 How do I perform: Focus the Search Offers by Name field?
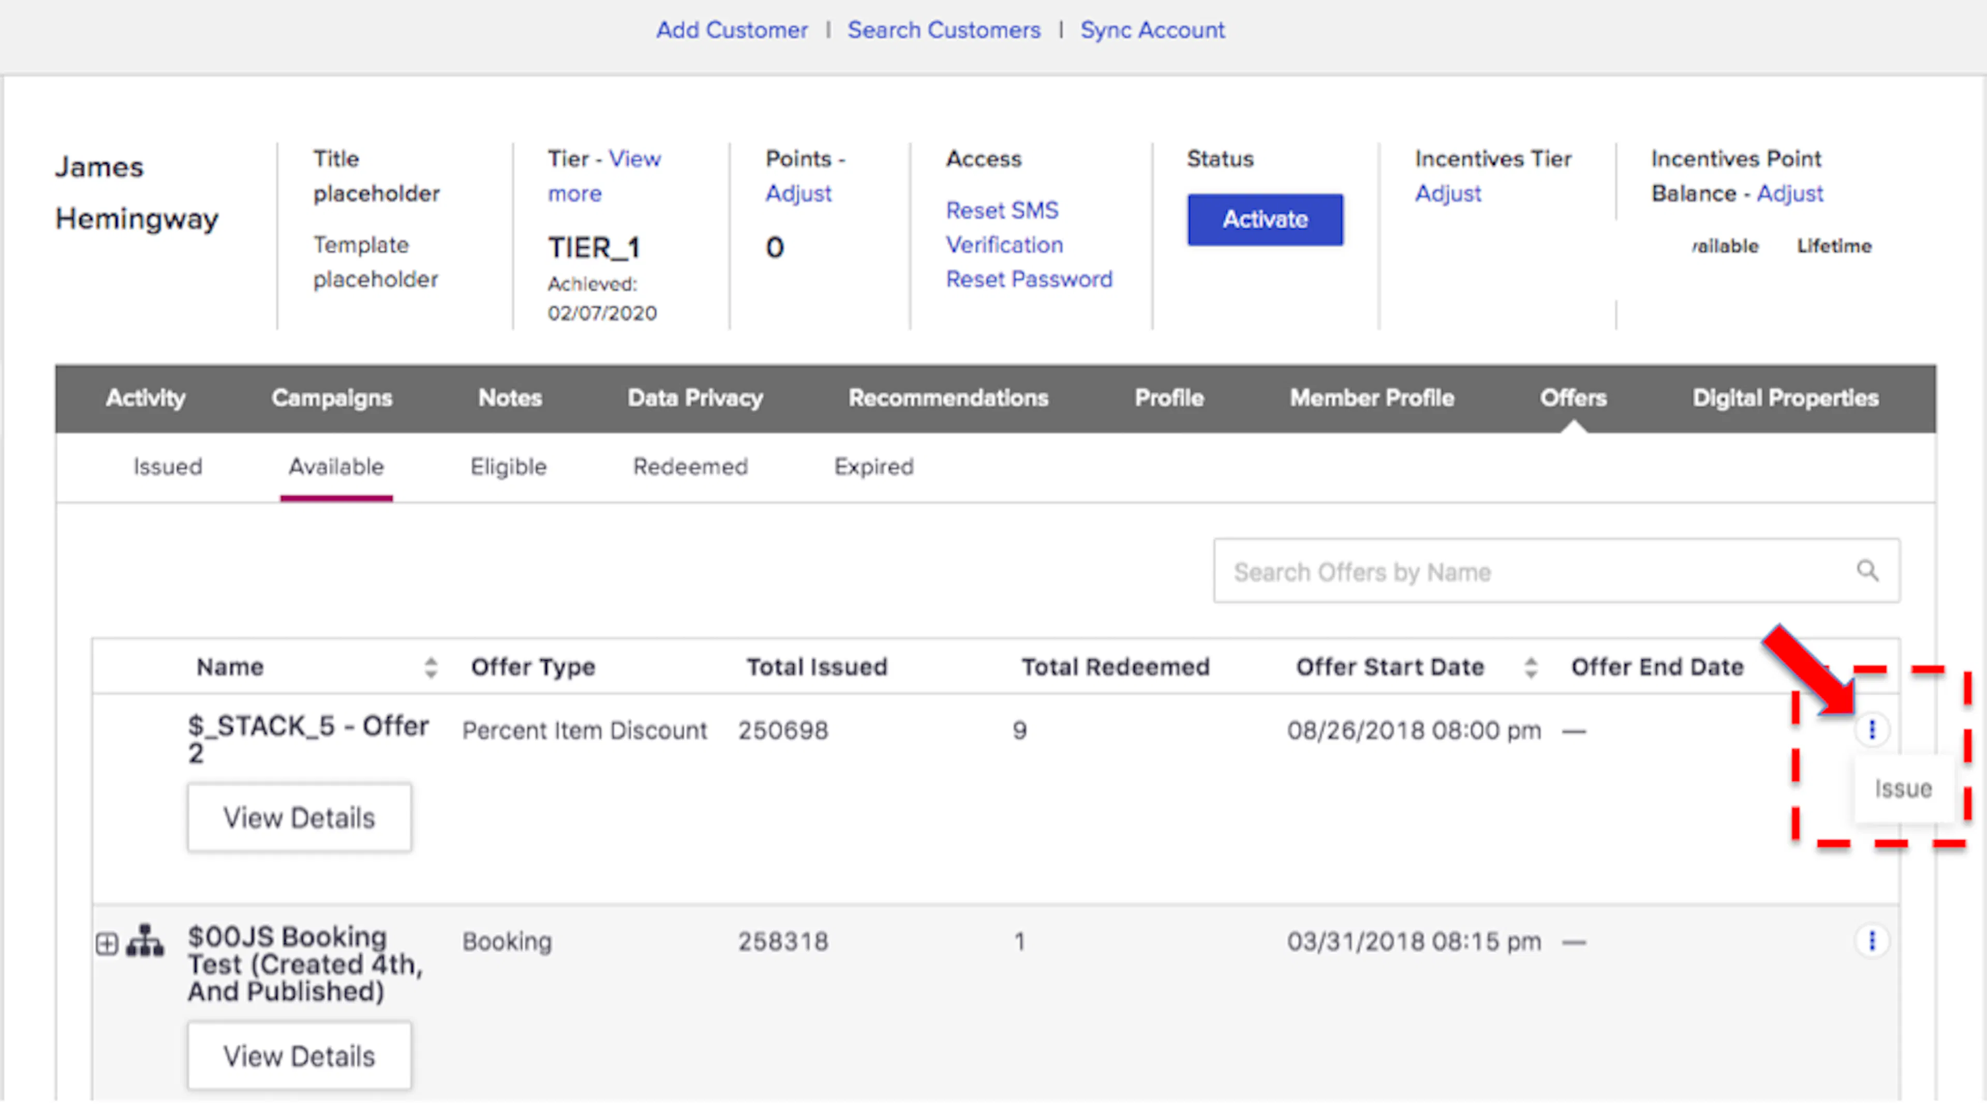(1556, 571)
